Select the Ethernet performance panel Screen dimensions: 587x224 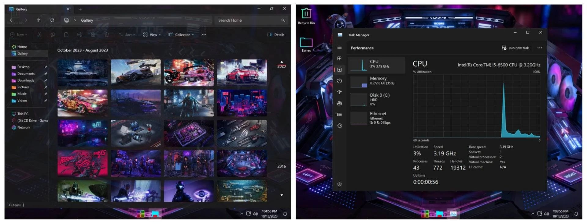coord(376,118)
